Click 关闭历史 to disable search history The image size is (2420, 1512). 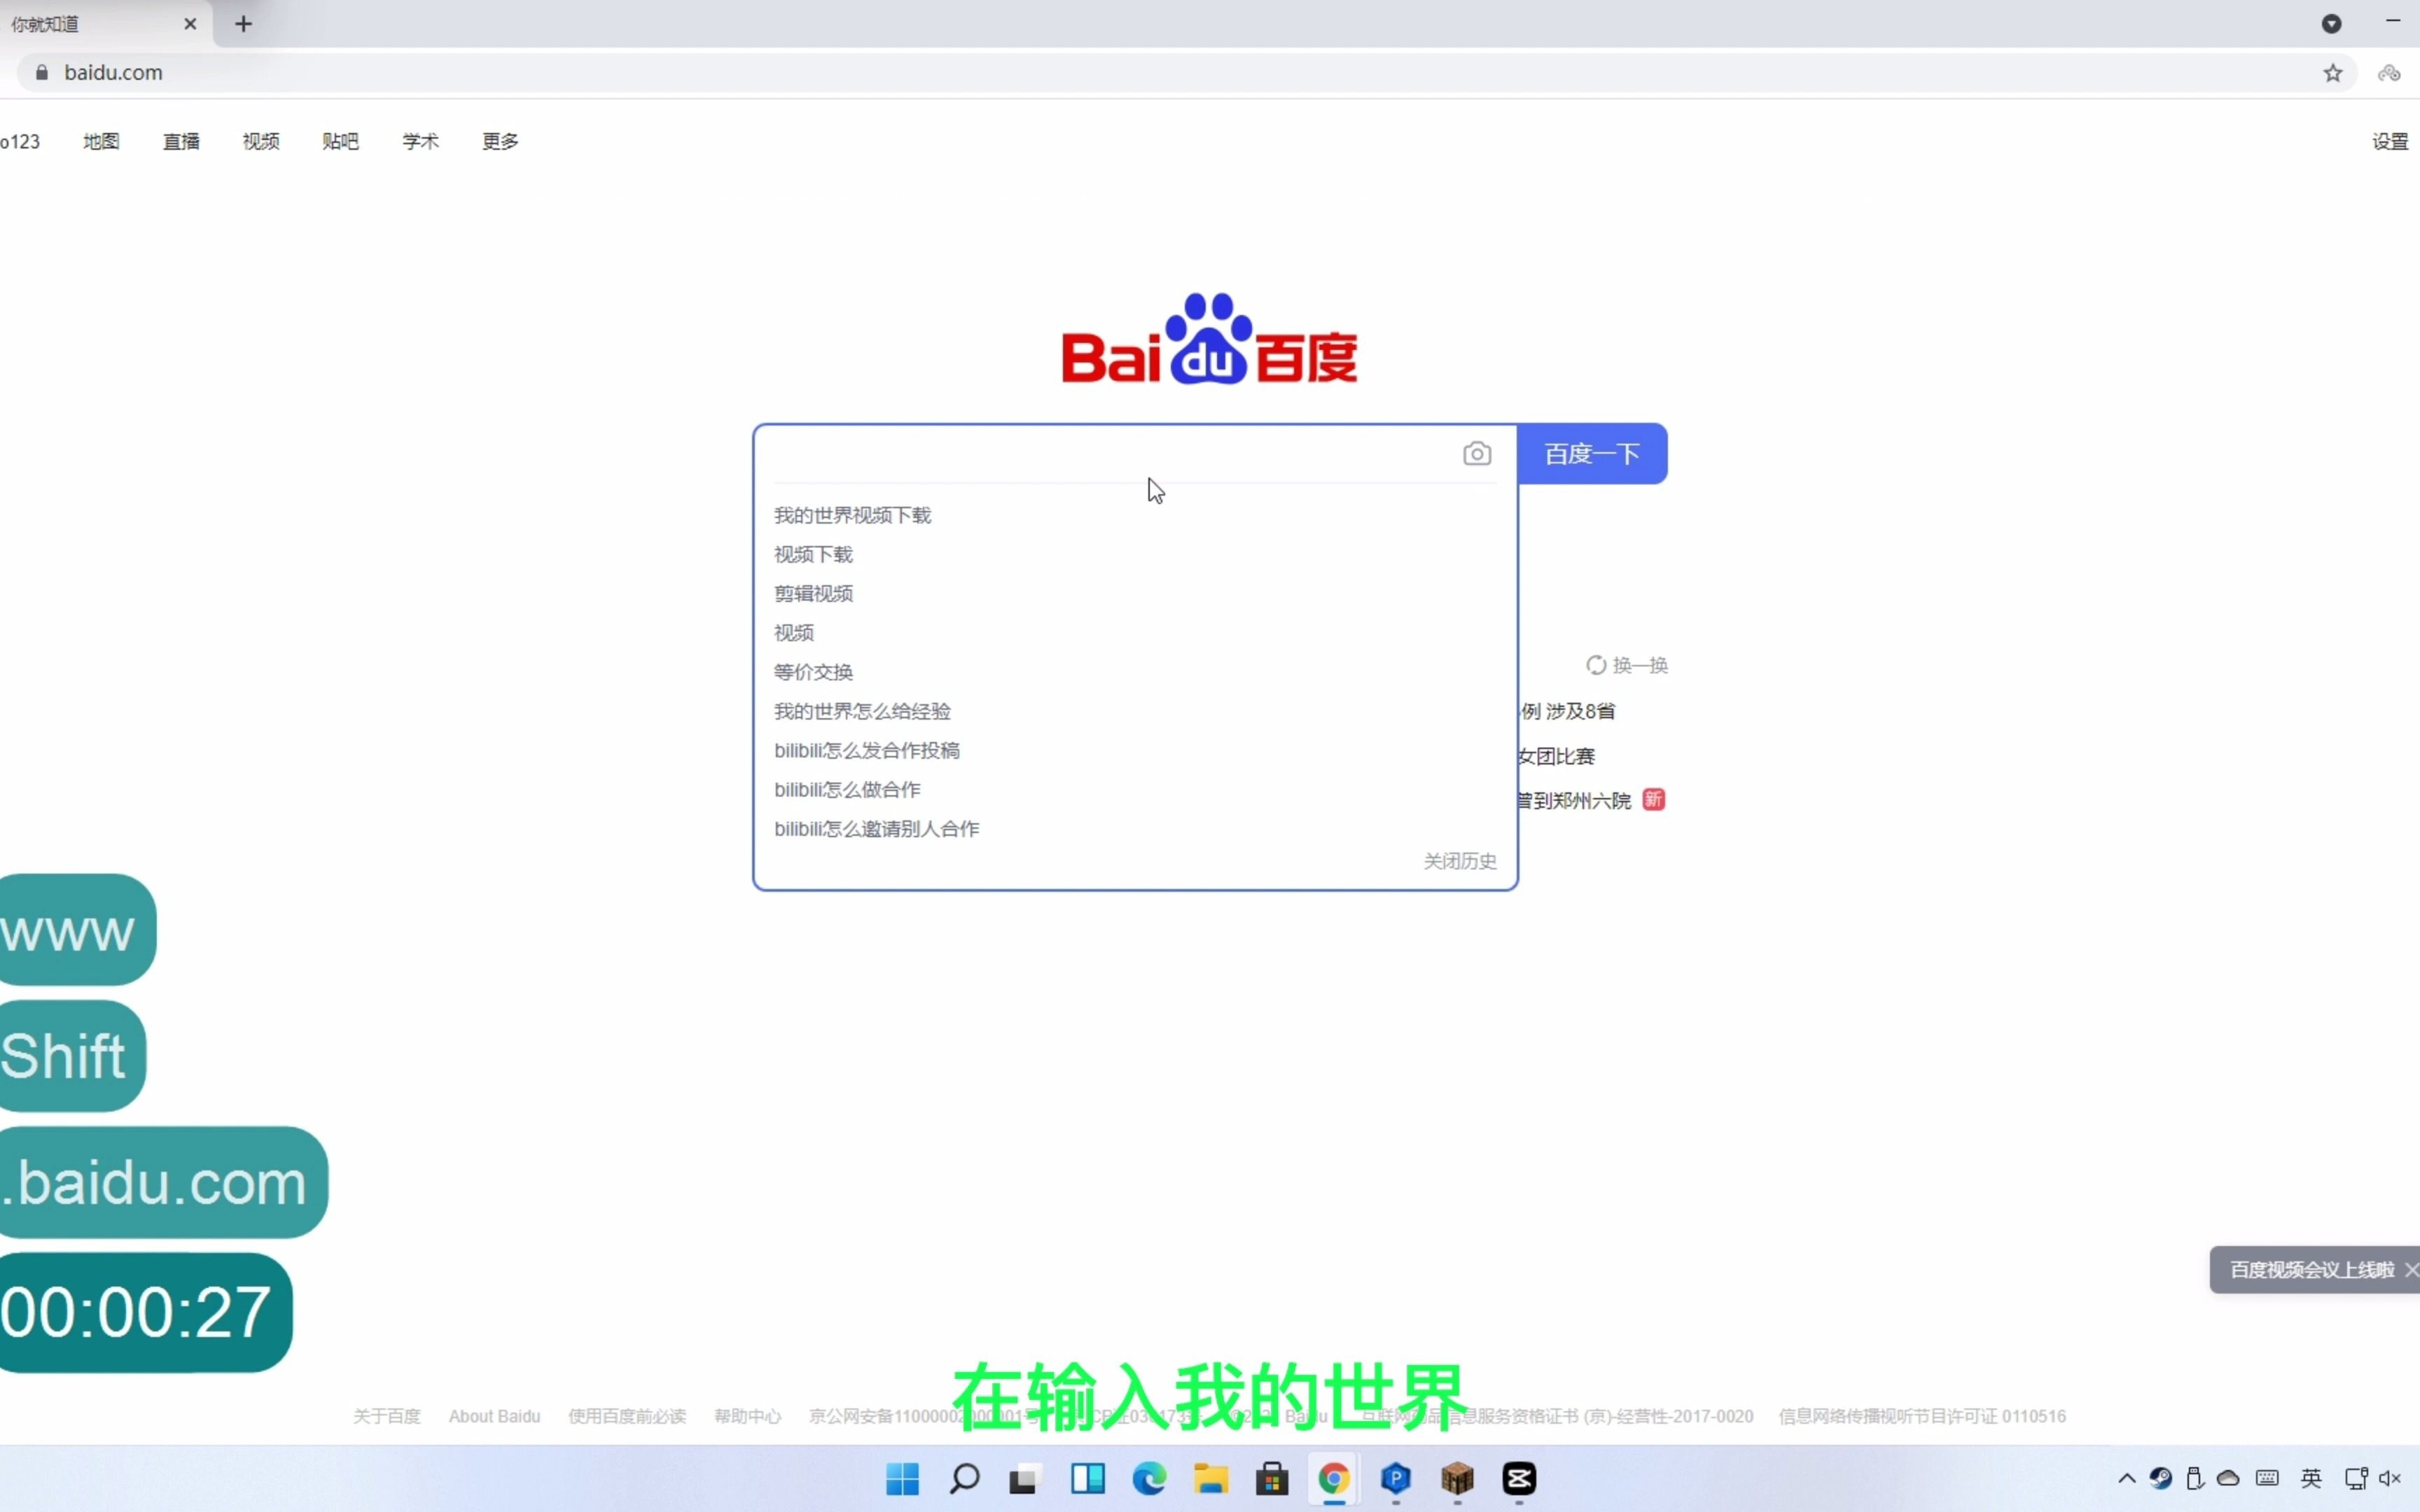(x=1460, y=861)
